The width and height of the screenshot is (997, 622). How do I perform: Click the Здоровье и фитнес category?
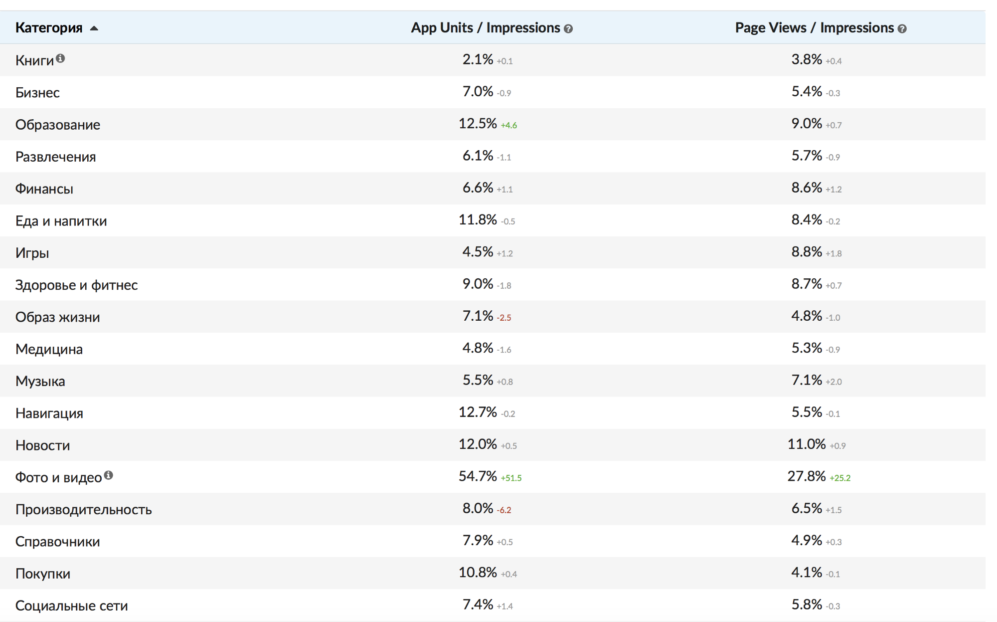(76, 285)
